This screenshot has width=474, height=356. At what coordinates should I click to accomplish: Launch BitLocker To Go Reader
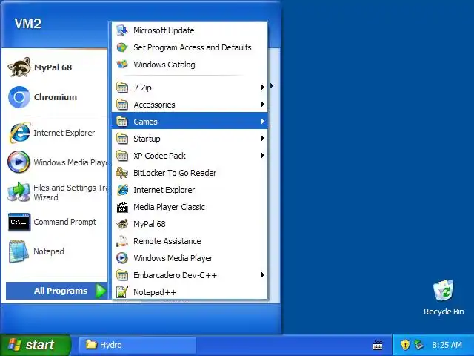tap(190, 173)
